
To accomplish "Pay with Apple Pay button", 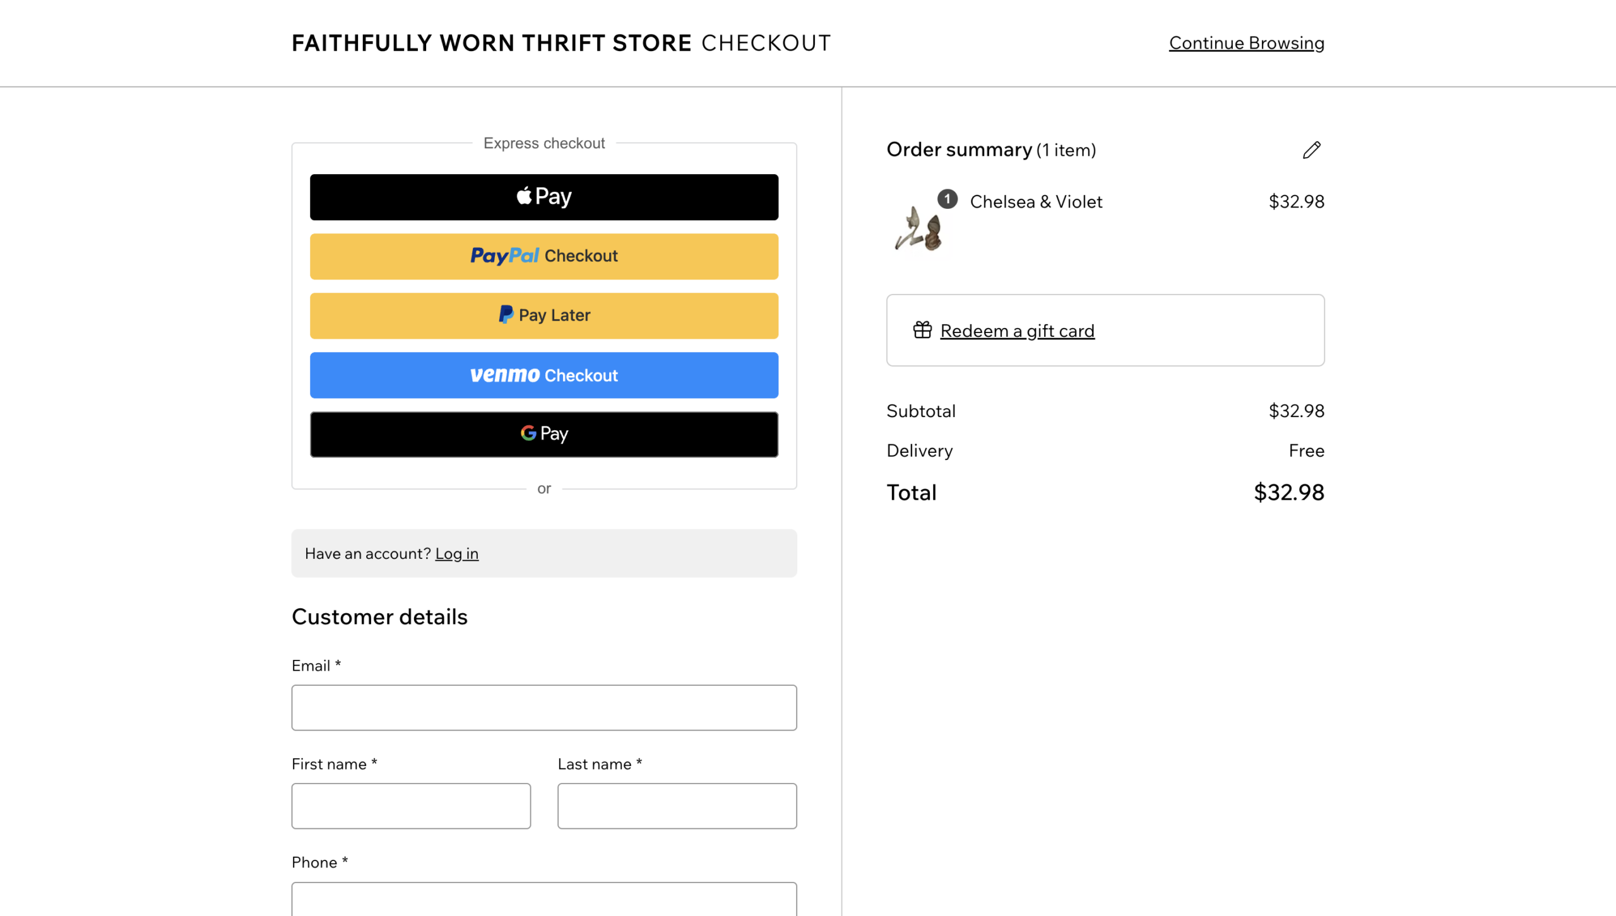I will click(x=544, y=197).
